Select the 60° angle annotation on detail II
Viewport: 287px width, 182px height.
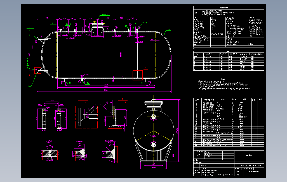pyautogui.click(x=107, y=102)
